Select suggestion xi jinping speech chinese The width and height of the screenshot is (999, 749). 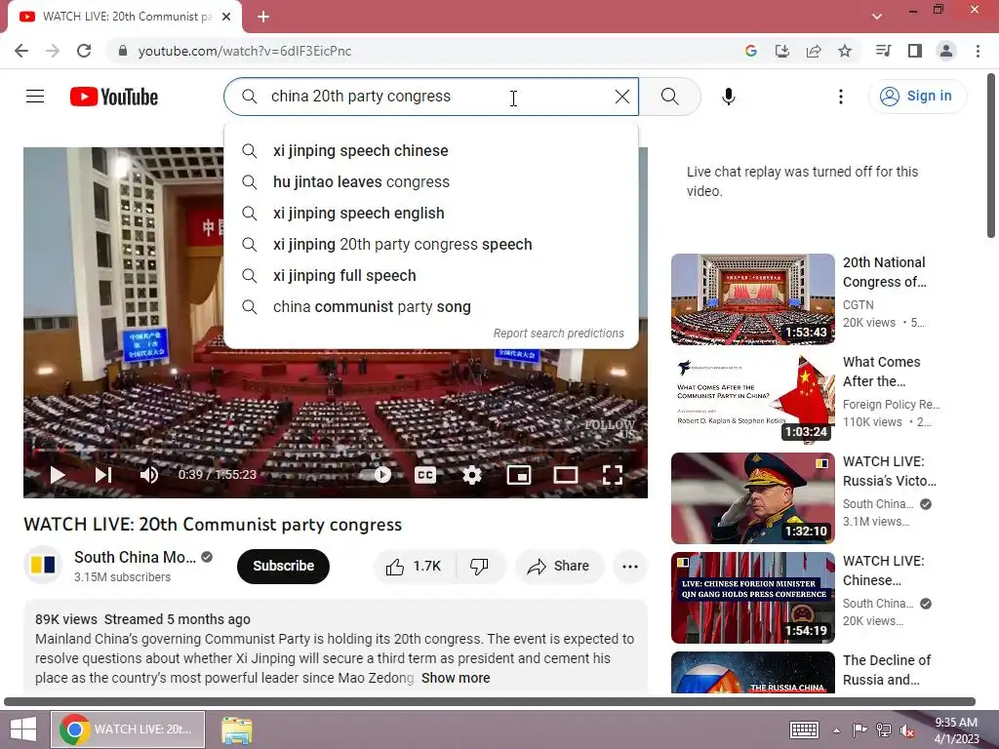[x=430, y=151]
